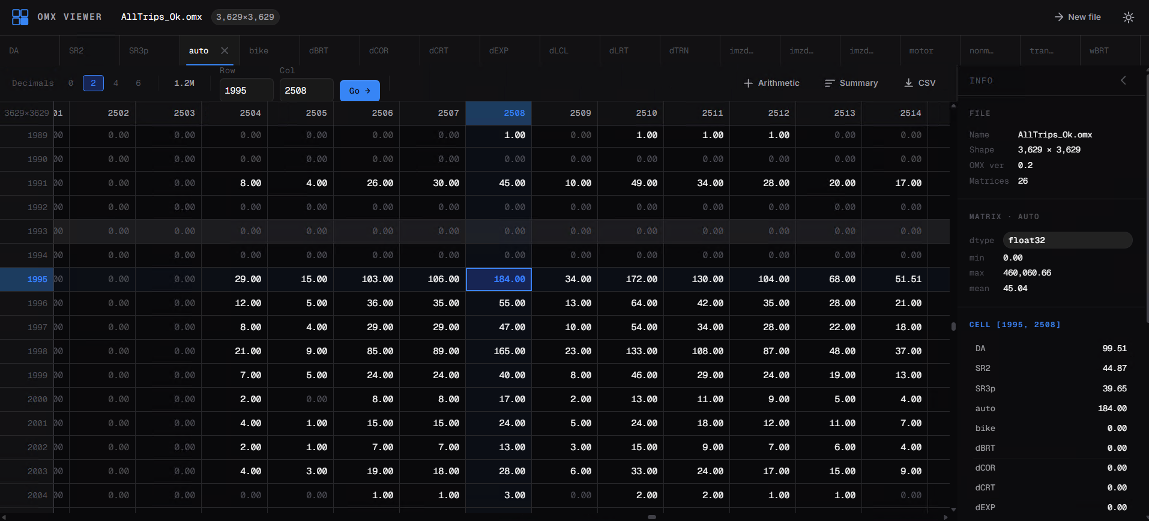This screenshot has height=521, width=1149.
Task: Download matrix as CSV
Action: (x=920, y=83)
